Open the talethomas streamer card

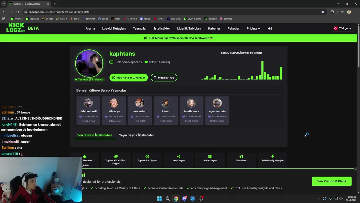coord(192,111)
